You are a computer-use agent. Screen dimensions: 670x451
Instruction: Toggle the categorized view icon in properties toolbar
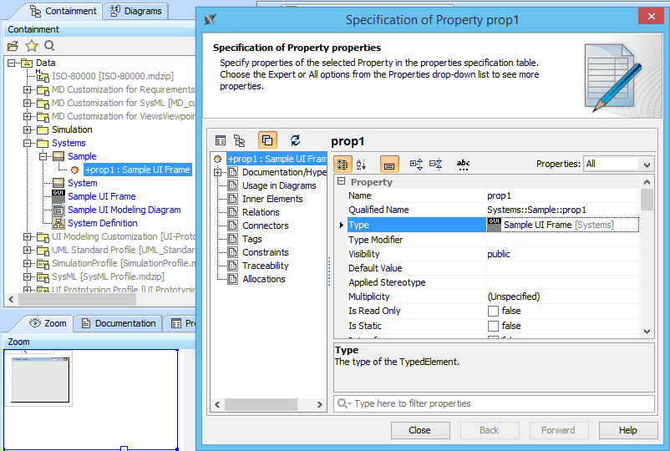tap(343, 164)
